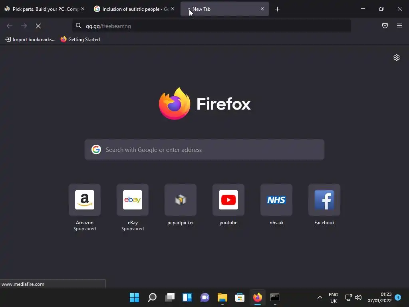
Task: Open Teams Chat on taskbar
Action: (x=205, y=297)
